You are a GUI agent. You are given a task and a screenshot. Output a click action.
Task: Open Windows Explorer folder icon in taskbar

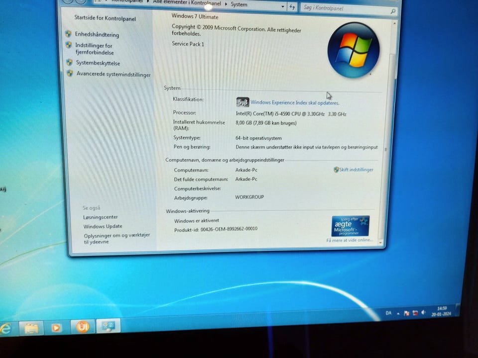click(x=31, y=328)
